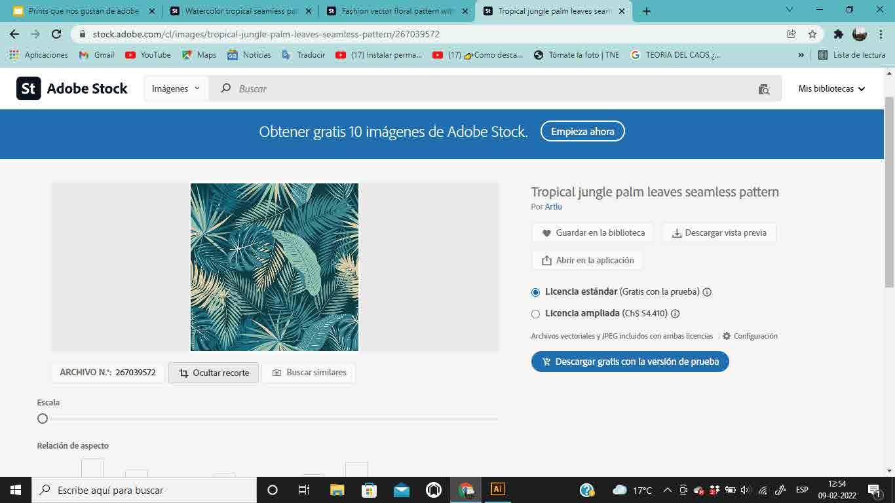Bookmark this page with the star icon
The image size is (895, 503).
click(x=812, y=34)
